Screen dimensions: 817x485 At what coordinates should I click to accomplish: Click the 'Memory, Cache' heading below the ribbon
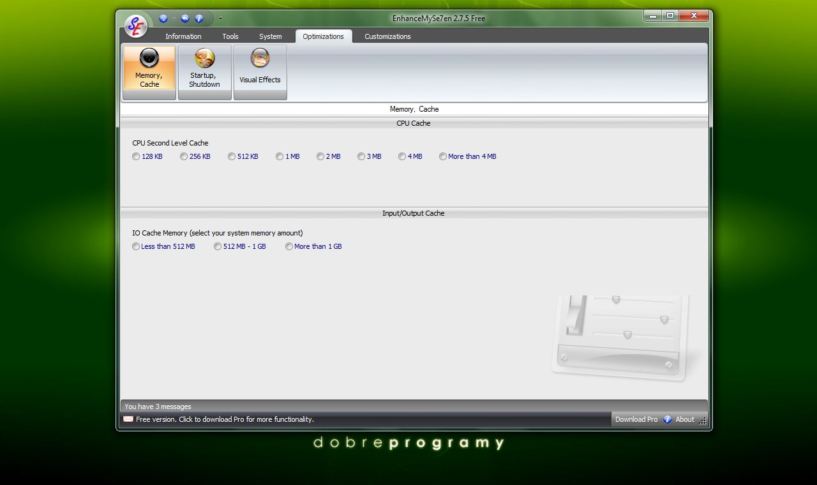[414, 109]
